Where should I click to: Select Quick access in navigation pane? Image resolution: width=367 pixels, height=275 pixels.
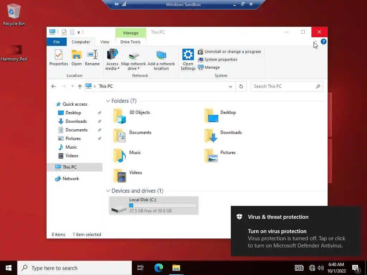[72, 104]
